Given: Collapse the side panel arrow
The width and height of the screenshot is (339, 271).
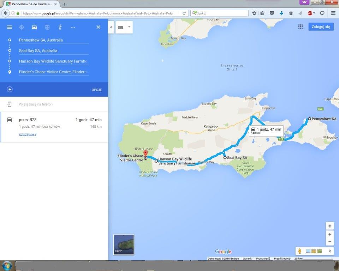Looking at the screenshot, I should coord(111,27).
